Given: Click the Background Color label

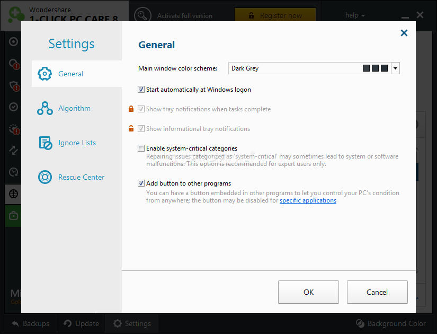Looking at the screenshot, I should [x=397, y=323].
